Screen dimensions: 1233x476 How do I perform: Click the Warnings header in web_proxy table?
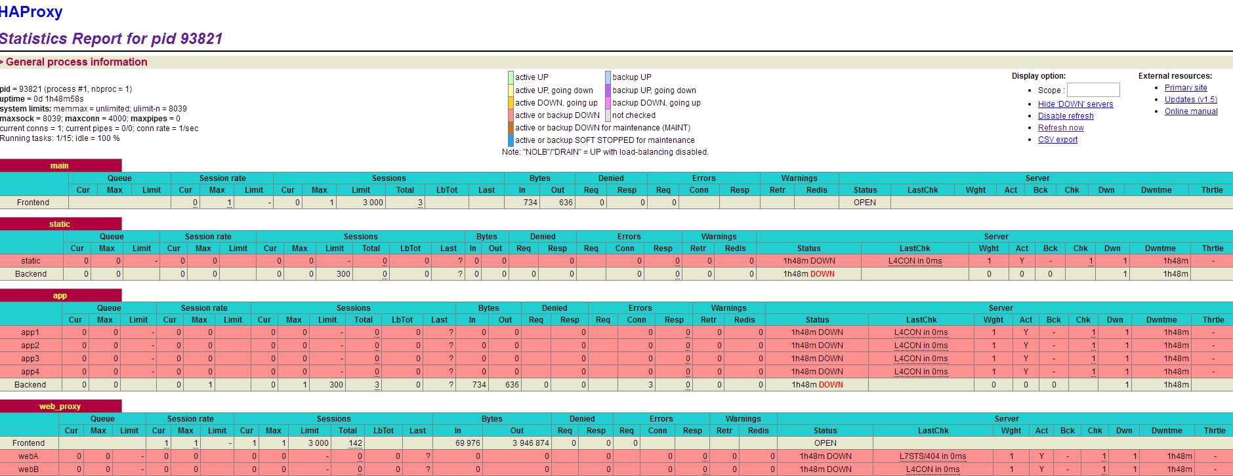[743, 419]
